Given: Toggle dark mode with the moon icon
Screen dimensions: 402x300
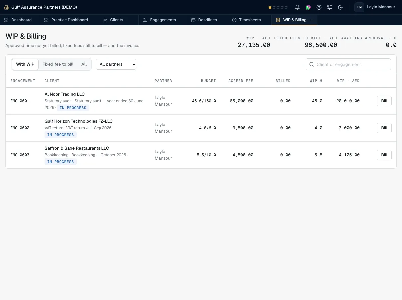Looking at the screenshot, I should (340, 7).
